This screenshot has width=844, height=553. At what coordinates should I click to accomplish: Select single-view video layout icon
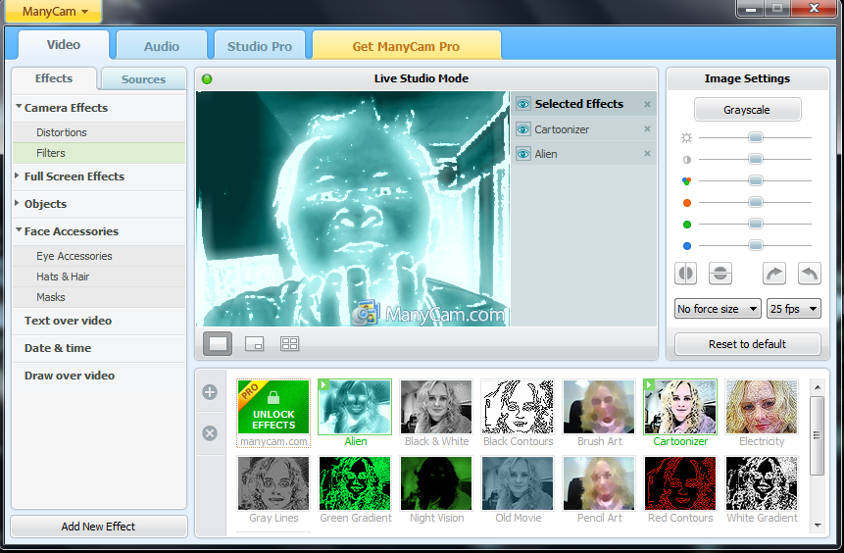[x=218, y=343]
